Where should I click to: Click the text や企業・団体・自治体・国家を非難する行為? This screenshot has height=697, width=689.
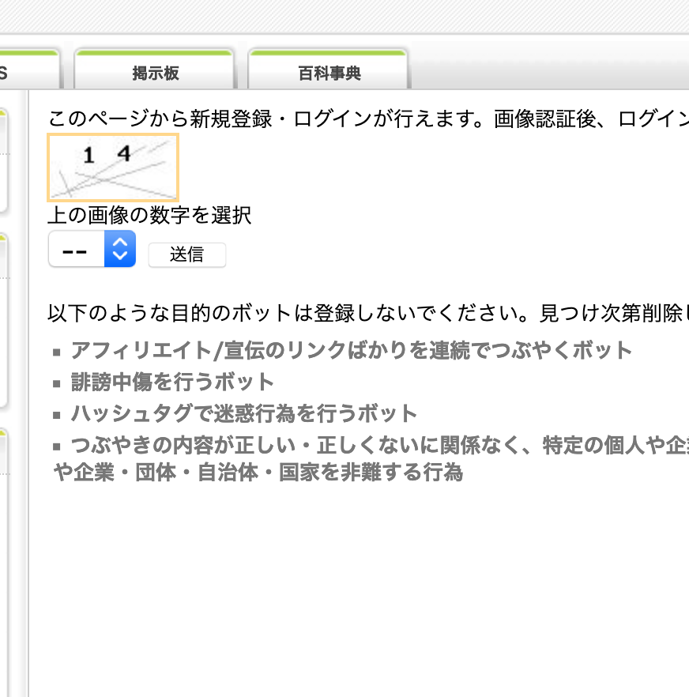pos(258,473)
